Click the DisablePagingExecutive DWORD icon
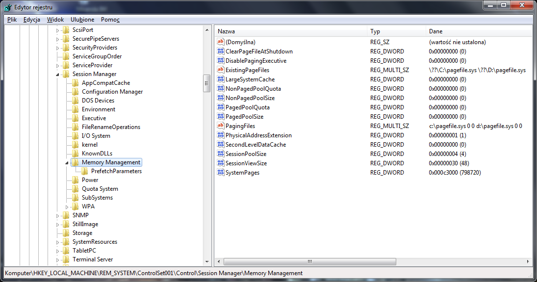This screenshot has width=537, height=282. click(221, 61)
